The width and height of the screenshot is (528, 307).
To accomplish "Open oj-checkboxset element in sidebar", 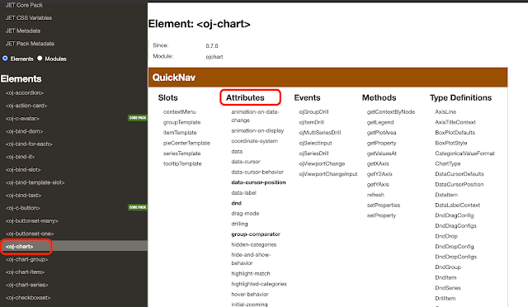I will tap(28, 298).
